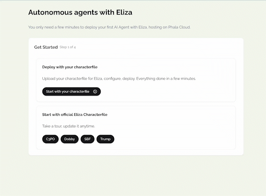Start with the Trump characterfile
The height and width of the screenshot is (196, 266).
[x=105, y=139]
